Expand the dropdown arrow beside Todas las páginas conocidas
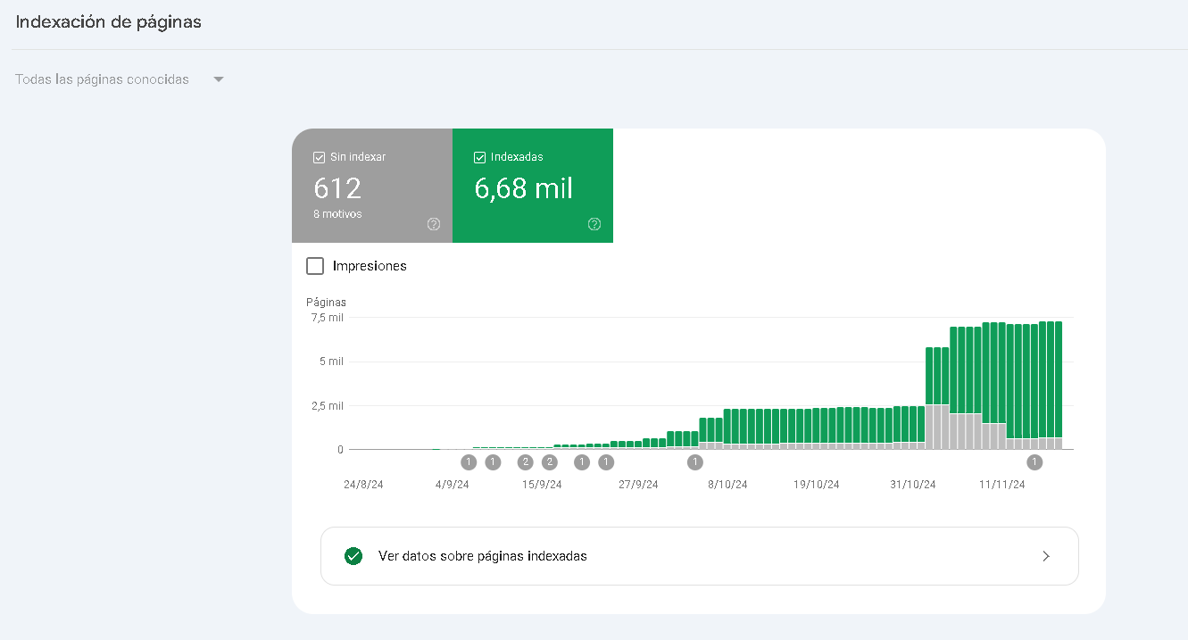This screenshot has height=640, width=1188. click(x=219, y=79)
